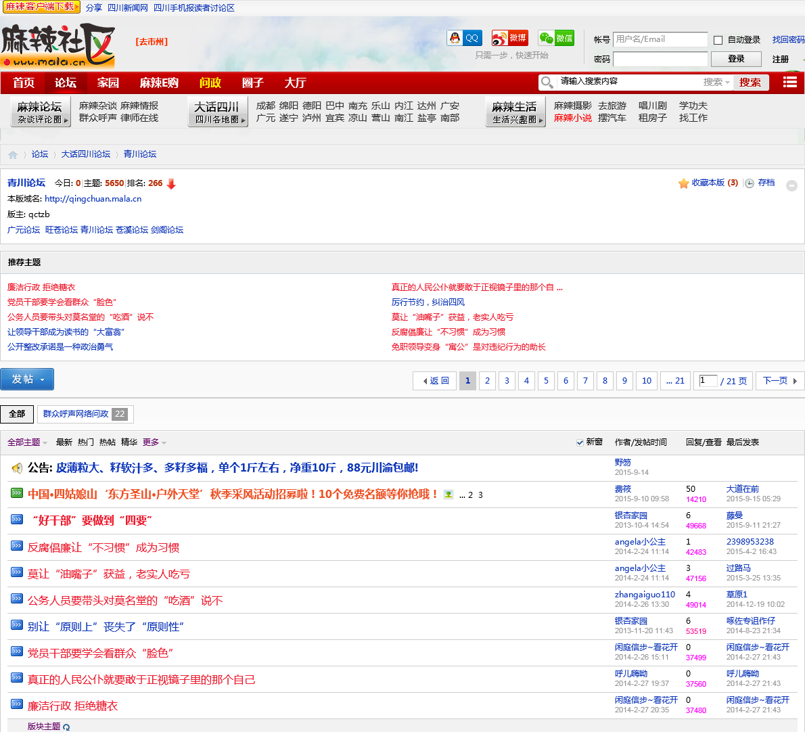Open the 全部主题 filter dropdown
The width and height of the screenshot is (805, 732).
click(27, 442)
